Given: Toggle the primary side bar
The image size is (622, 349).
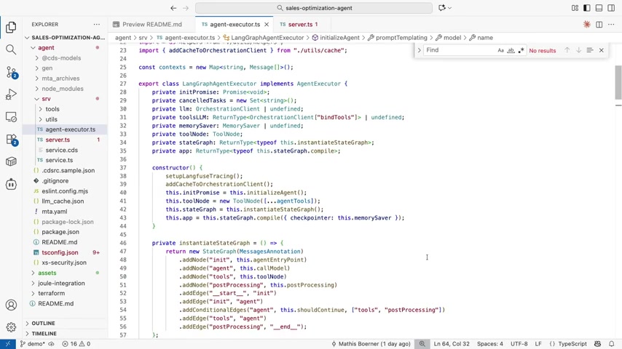Looking at the screenshot, I should click(587, 8).
